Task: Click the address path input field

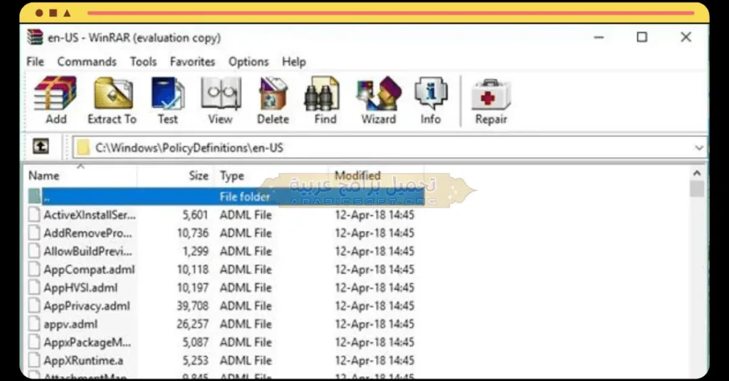Action: (x=389, y=148)
